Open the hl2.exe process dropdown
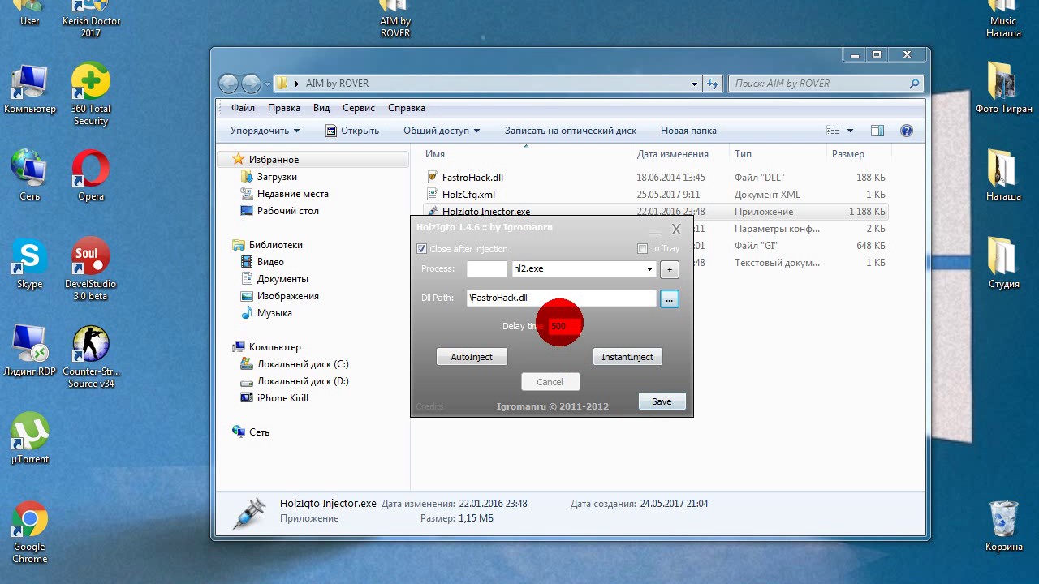The width and height of the screenshot is (1039, 584). tap(649, 269)
